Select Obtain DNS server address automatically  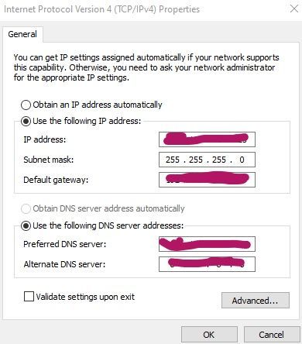26,208
